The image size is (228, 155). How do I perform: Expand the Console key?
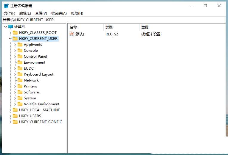[x=15, y=51]
